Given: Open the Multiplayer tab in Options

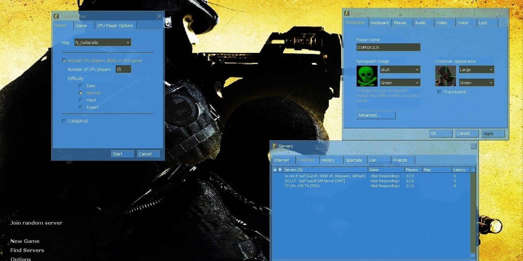Looking at the screenshot, I should 356,22.
